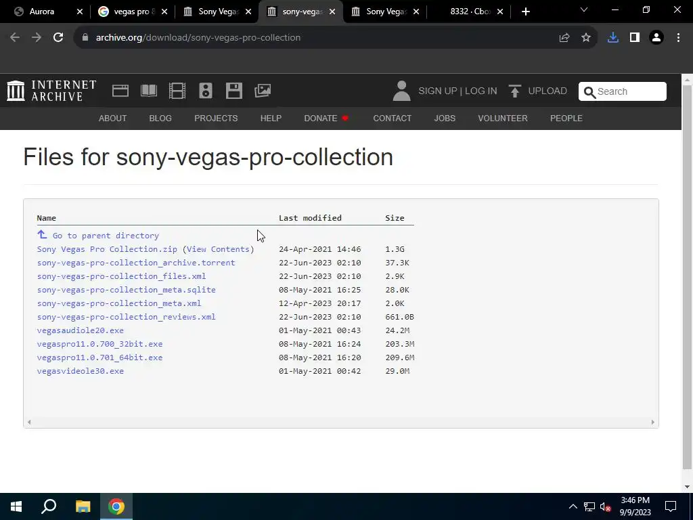693x520 pixels.
Task: Click the parent directory arrow icon
Action: (x=42, y=234)
